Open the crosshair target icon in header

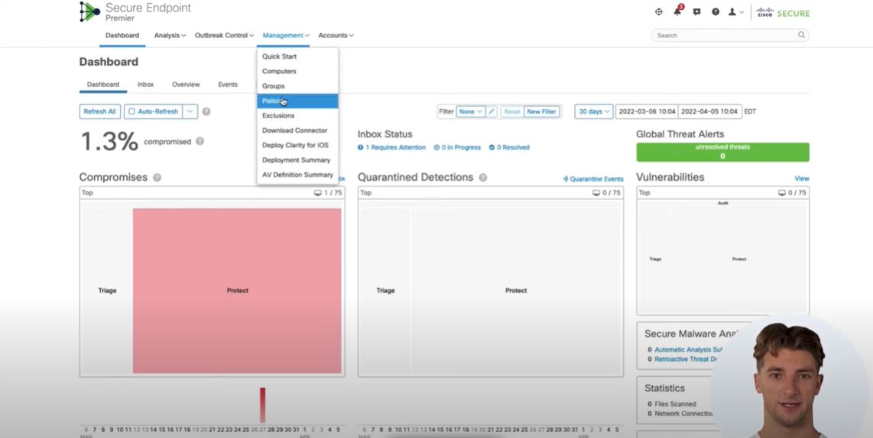point(659,11)
